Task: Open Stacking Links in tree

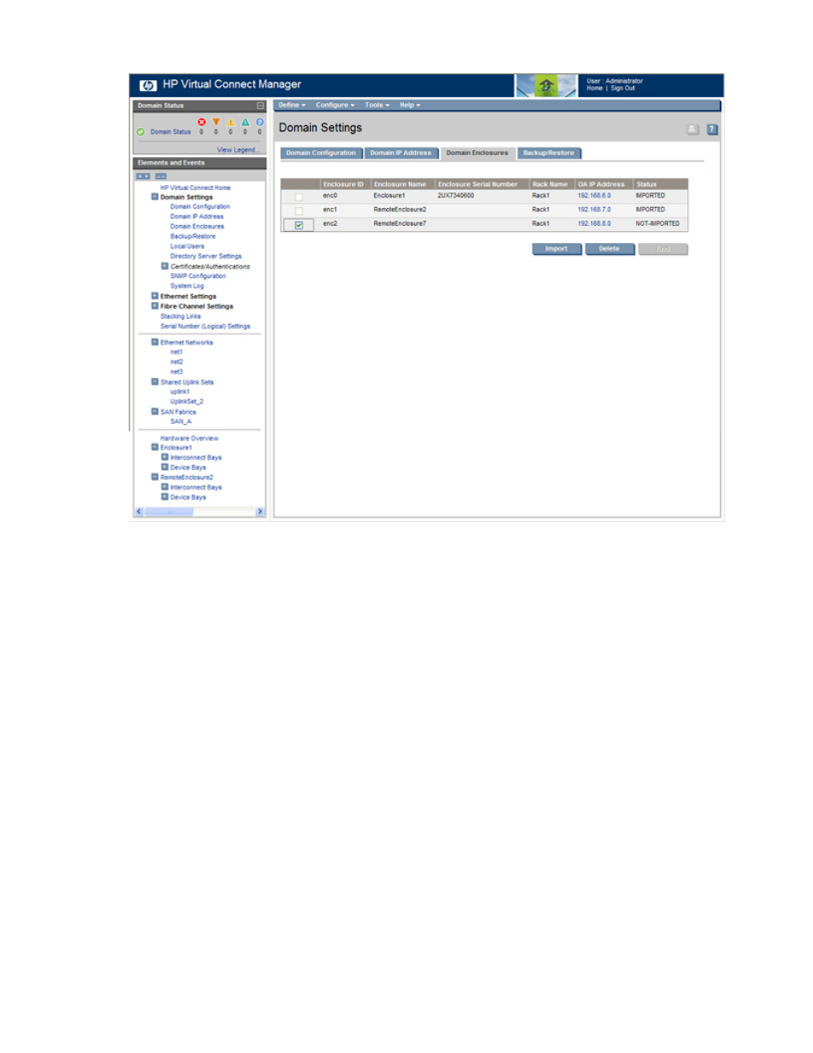Action: (x=181, y=316)
